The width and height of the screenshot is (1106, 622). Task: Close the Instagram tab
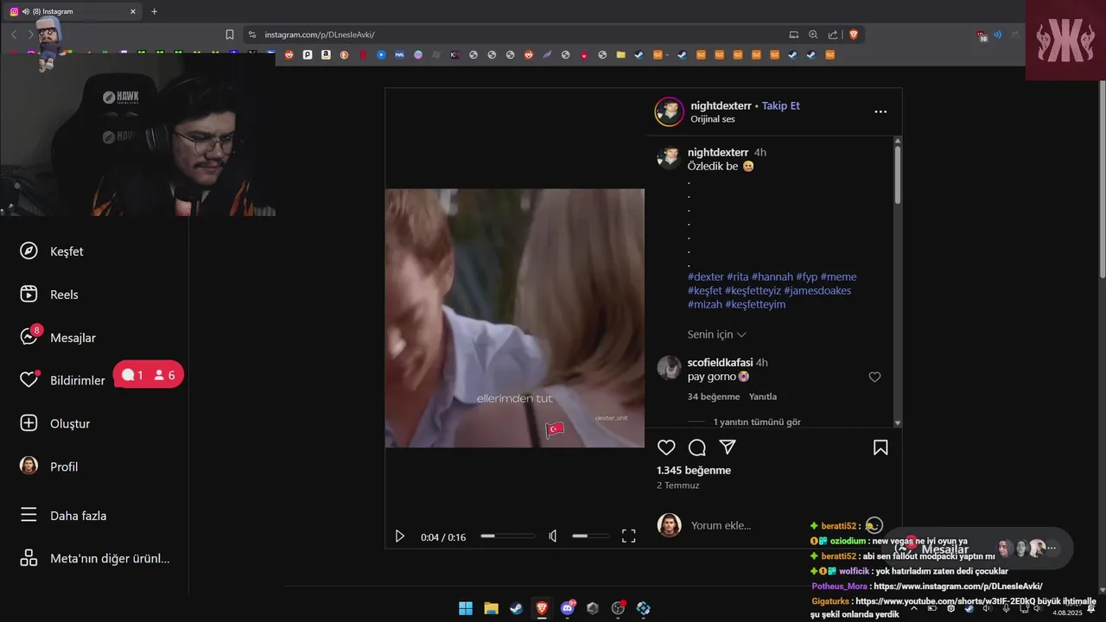(133, 11)
